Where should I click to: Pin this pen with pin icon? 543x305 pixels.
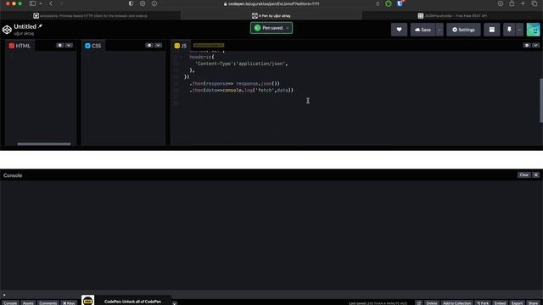(x=509, y=30)
